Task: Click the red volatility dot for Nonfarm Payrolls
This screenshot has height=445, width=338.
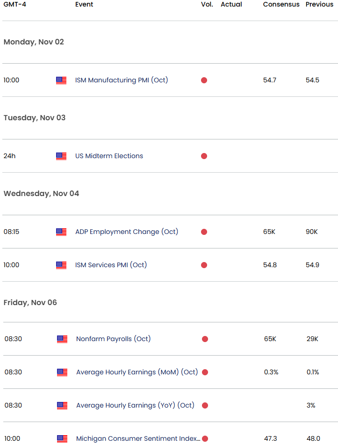Action: [205, 339]
